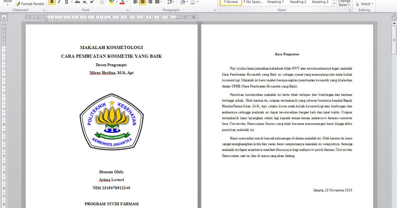Toggle strikethrough formatting
397x208 pixels.
pyautogui.click(x=77, y=2)
